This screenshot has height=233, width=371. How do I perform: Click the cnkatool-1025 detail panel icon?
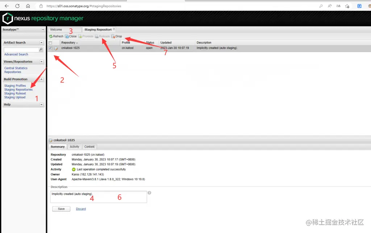point(51,140)
